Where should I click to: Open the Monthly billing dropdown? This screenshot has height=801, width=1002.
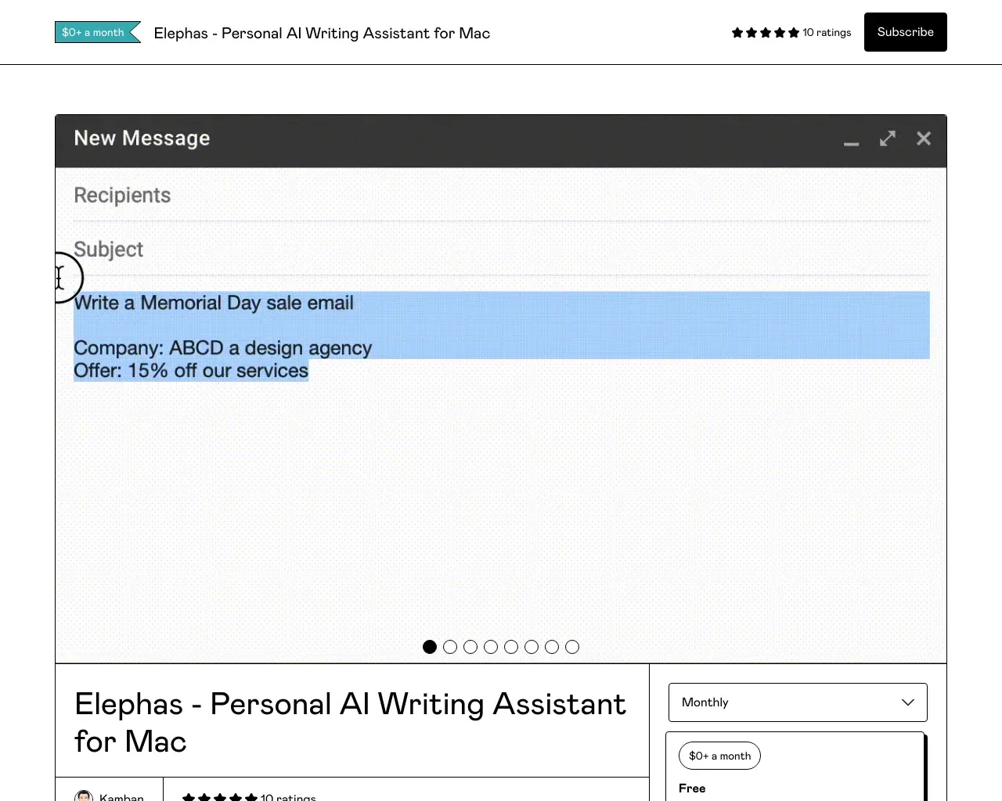coord(798,702)
